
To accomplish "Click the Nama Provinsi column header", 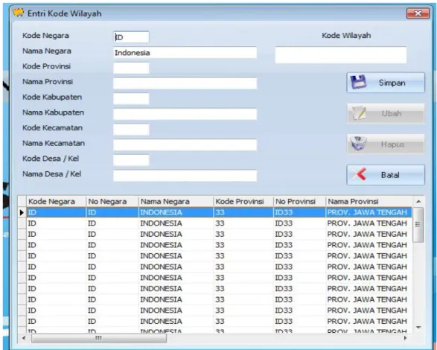I will click(x=369, y=201).
